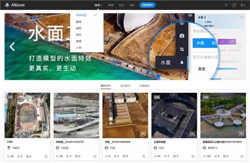Click the camera icon in banner toolbar
Viewport: 250px width, 163px height.
click(x=182, y=36)
